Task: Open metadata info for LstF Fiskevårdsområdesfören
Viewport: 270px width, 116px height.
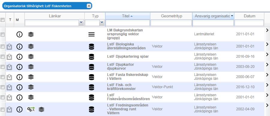Action: (x=19, y=97)
